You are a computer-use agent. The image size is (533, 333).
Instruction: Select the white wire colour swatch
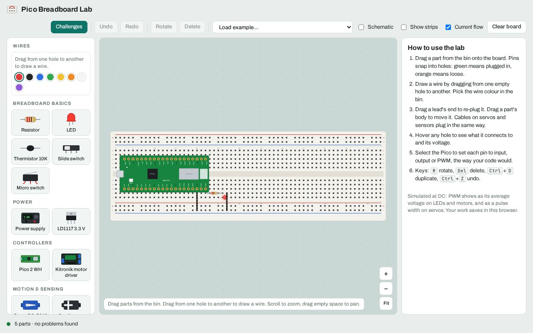(x=82, y=77)
